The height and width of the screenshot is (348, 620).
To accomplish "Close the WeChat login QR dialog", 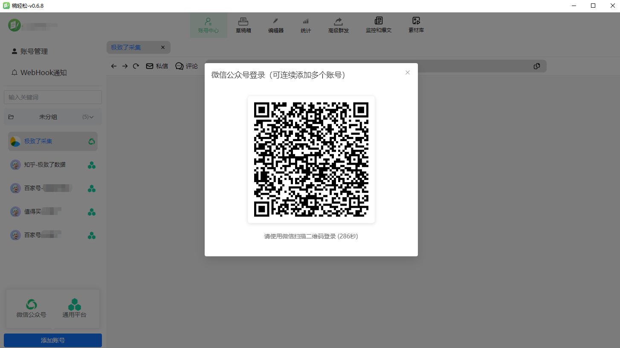I will coord(407,72).
